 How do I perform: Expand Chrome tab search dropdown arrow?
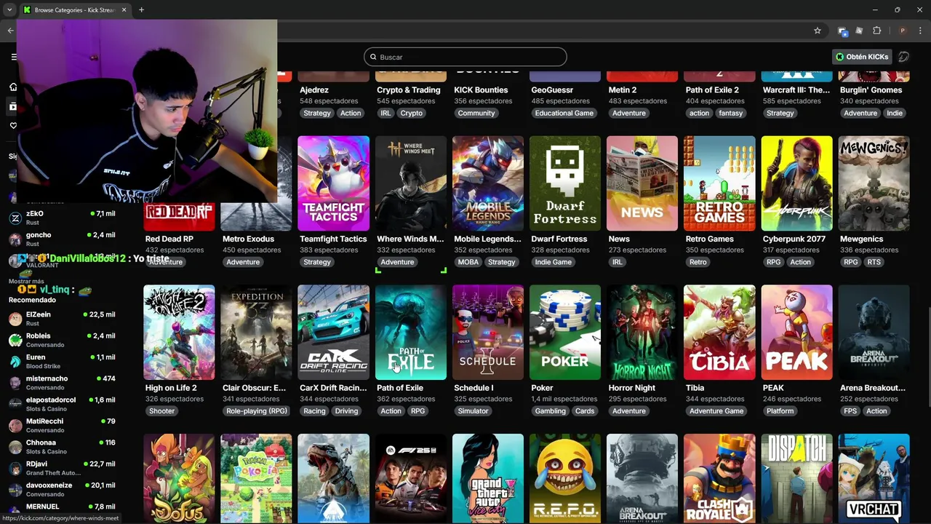[9, 10]
